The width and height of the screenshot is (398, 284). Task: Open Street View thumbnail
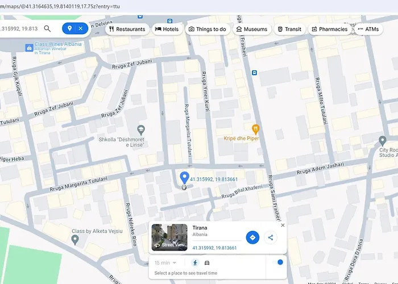pos(169,237)
